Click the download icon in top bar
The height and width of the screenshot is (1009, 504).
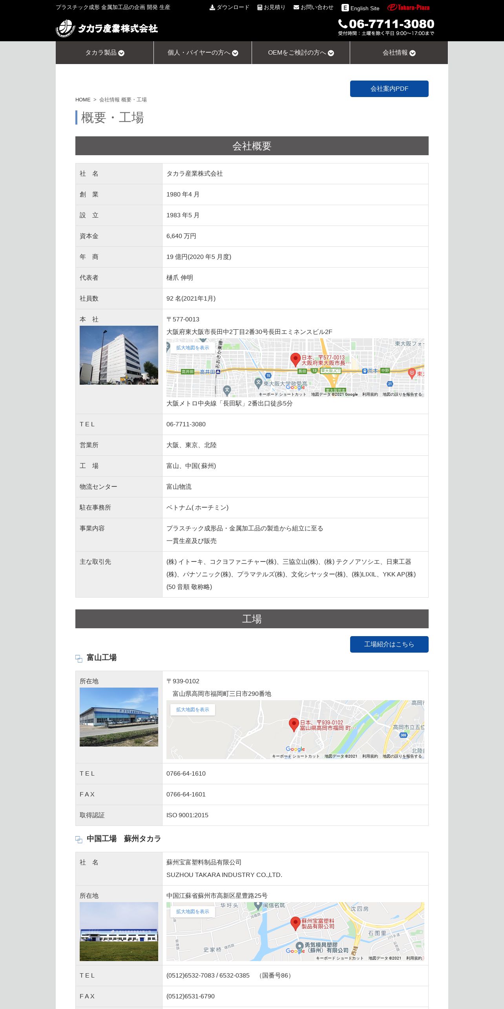pyautogui.click(x=212, y=7)
